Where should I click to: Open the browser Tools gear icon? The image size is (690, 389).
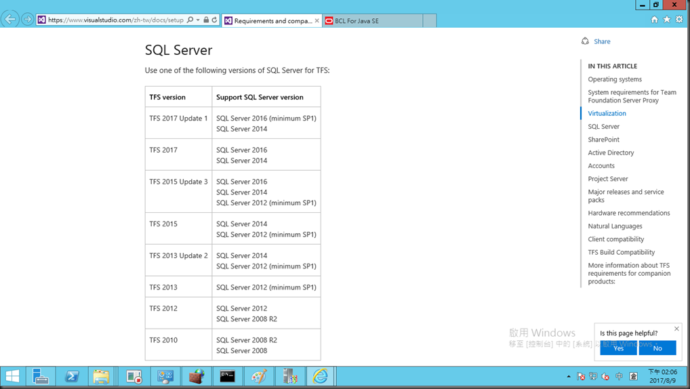(x=679, y=20)
